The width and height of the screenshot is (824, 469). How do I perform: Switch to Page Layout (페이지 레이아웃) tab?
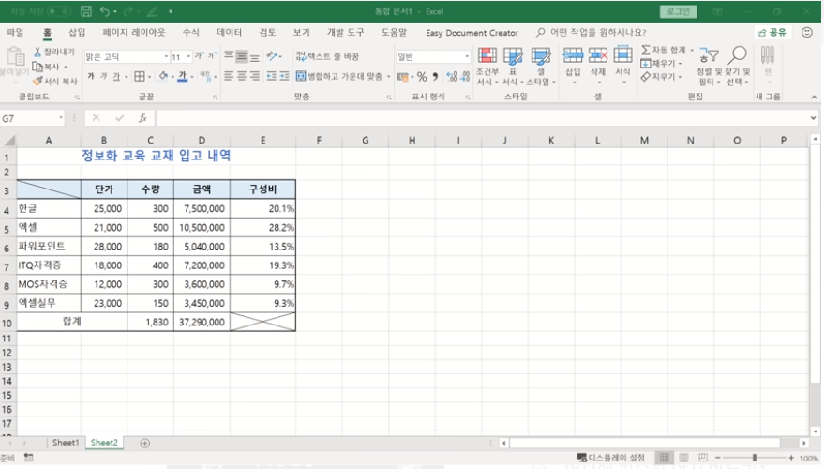click(x=133, y=32)
